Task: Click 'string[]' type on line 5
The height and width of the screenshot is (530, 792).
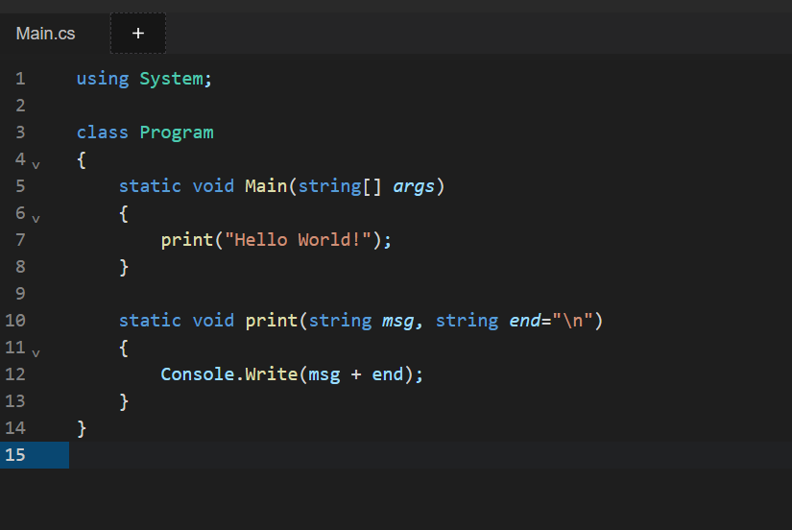Action: coord(340,186)
